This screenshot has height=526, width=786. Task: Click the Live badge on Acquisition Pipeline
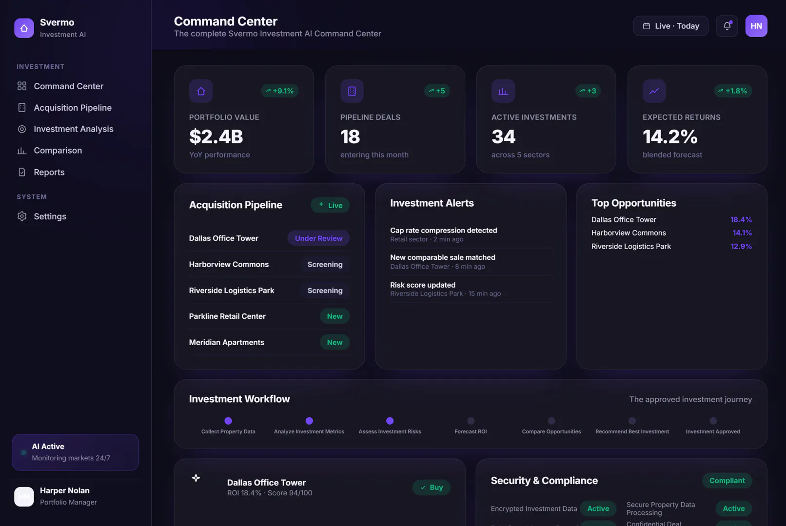330,205
